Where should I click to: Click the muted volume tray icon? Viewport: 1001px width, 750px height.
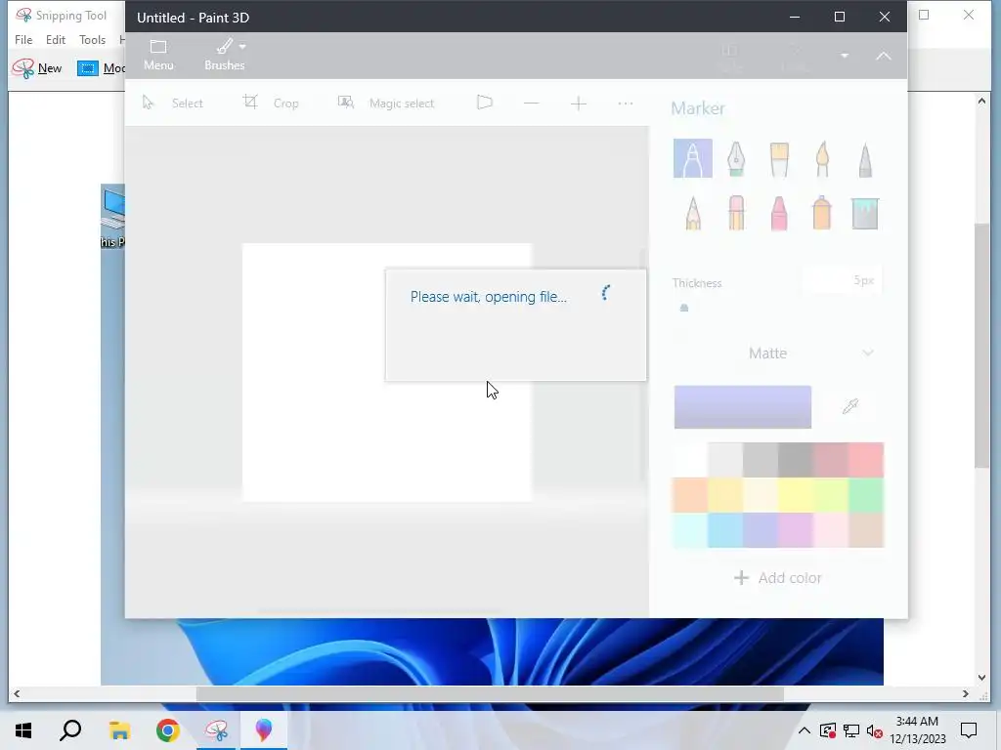pyautogui.click(x=875, y=730)
